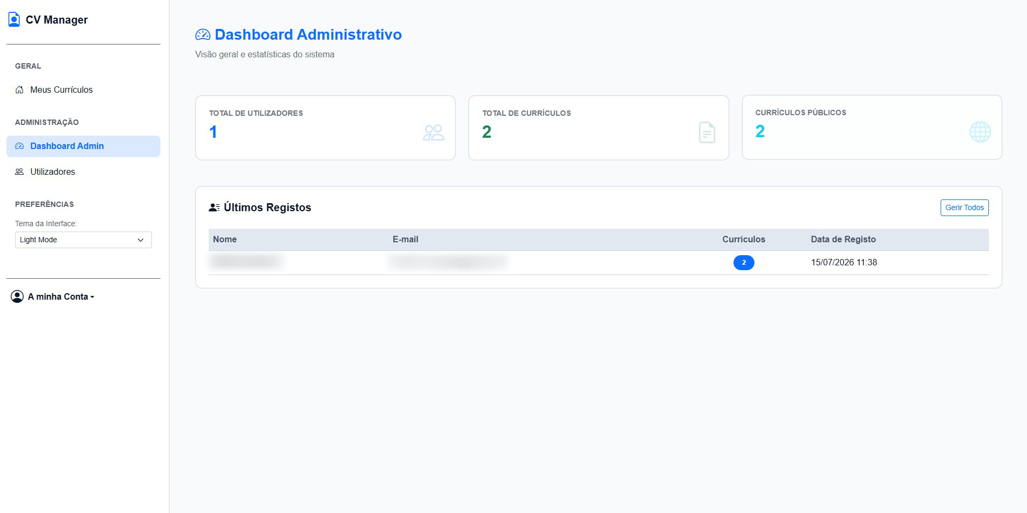
Task: Click the dashboard gauge icon in page header
Action: point(203,35)
